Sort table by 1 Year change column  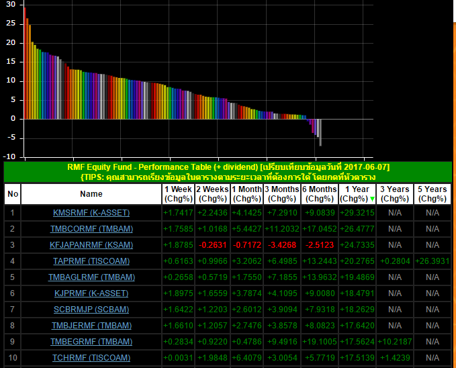coord(357,194)
